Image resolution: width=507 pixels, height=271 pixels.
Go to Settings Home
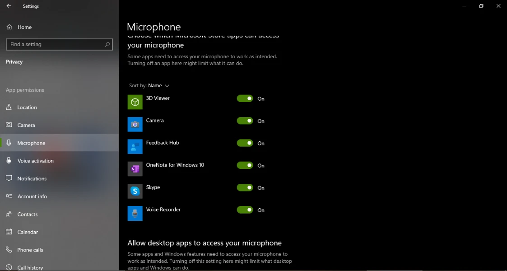coord(24,27)
